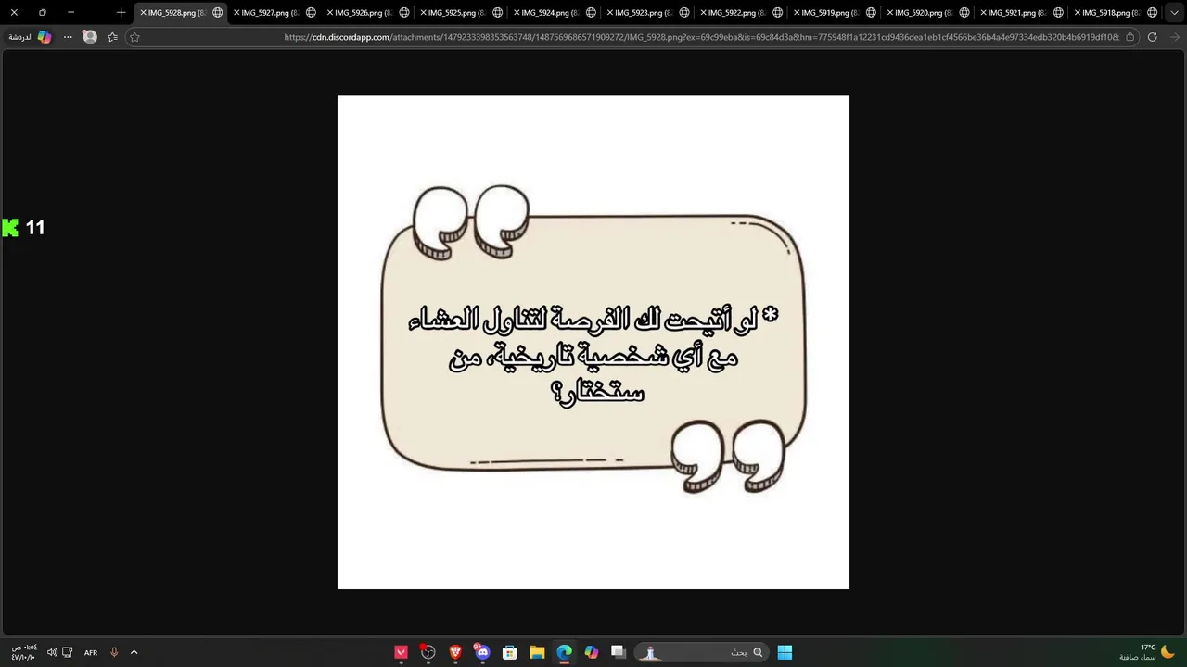1187x667 pixels.
Task: Close the IMG_5925.png tab
Action: (423, 13)
